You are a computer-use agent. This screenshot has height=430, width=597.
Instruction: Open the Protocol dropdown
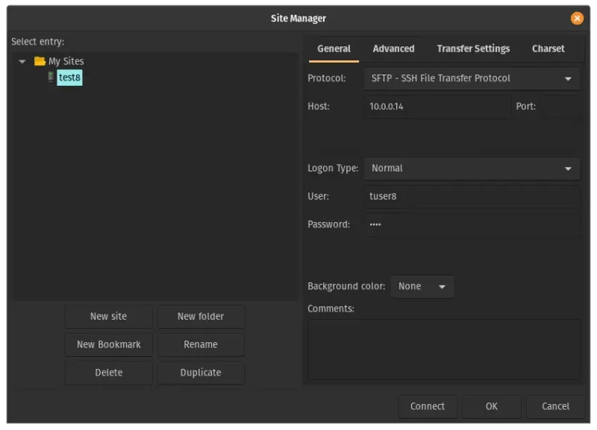(x=472, y=78)
